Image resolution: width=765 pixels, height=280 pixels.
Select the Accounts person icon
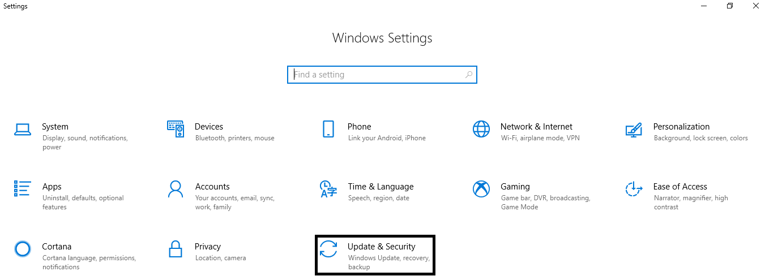point(176,189)
